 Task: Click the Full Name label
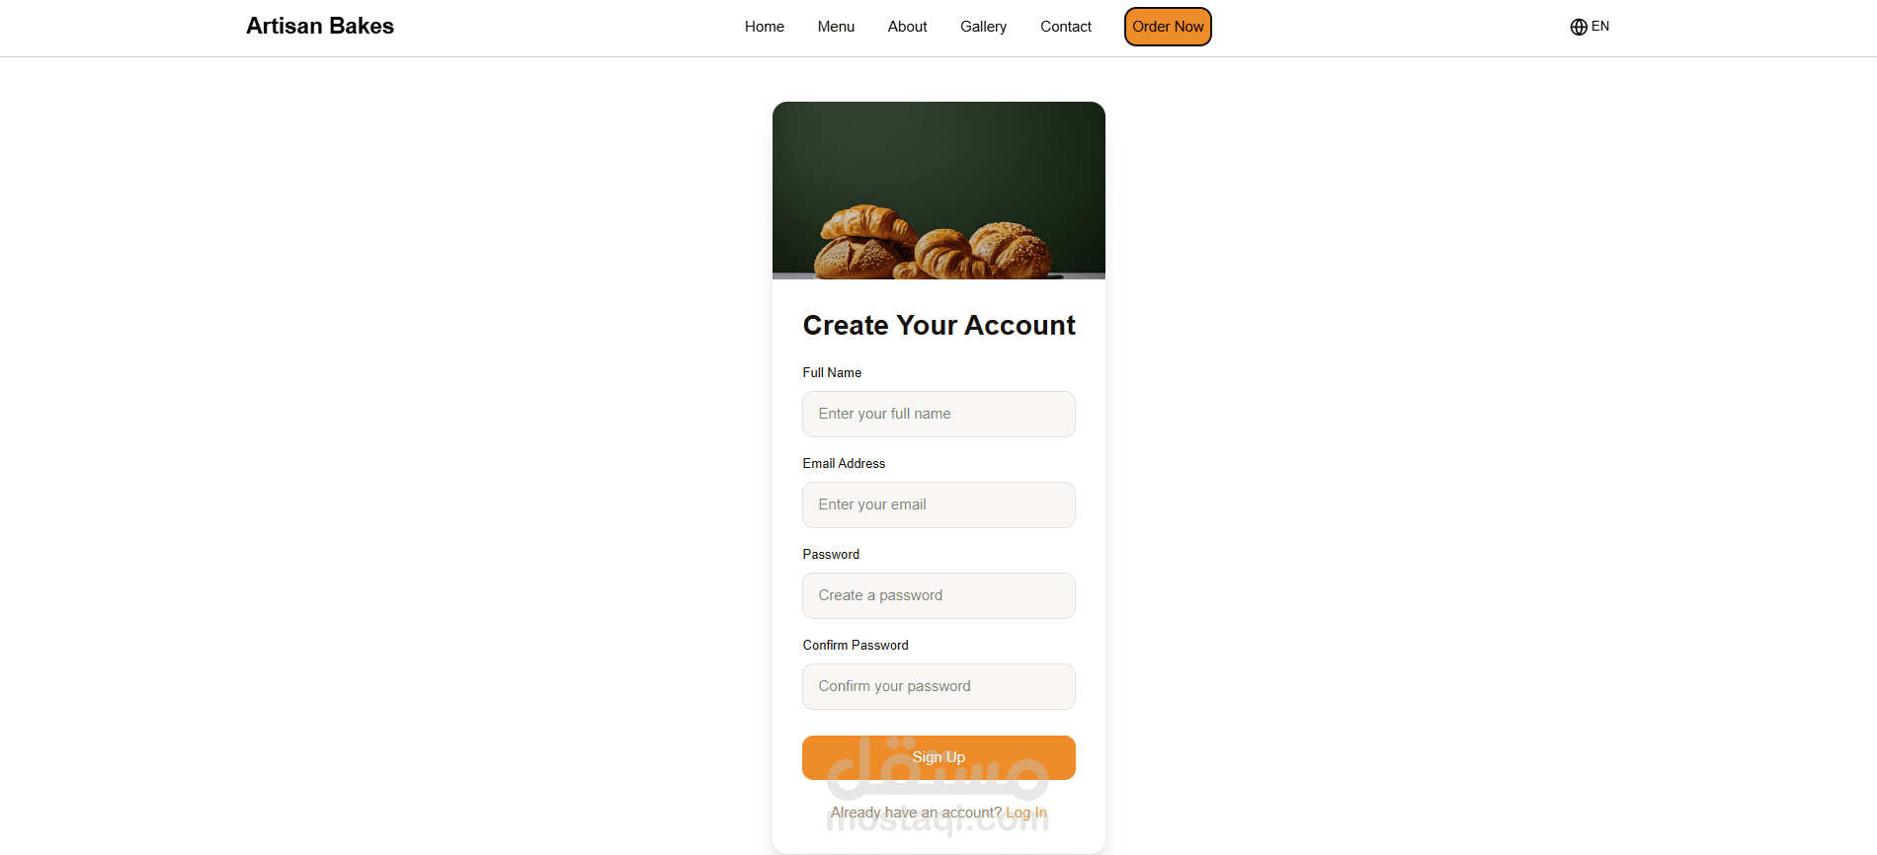[832, 372]
